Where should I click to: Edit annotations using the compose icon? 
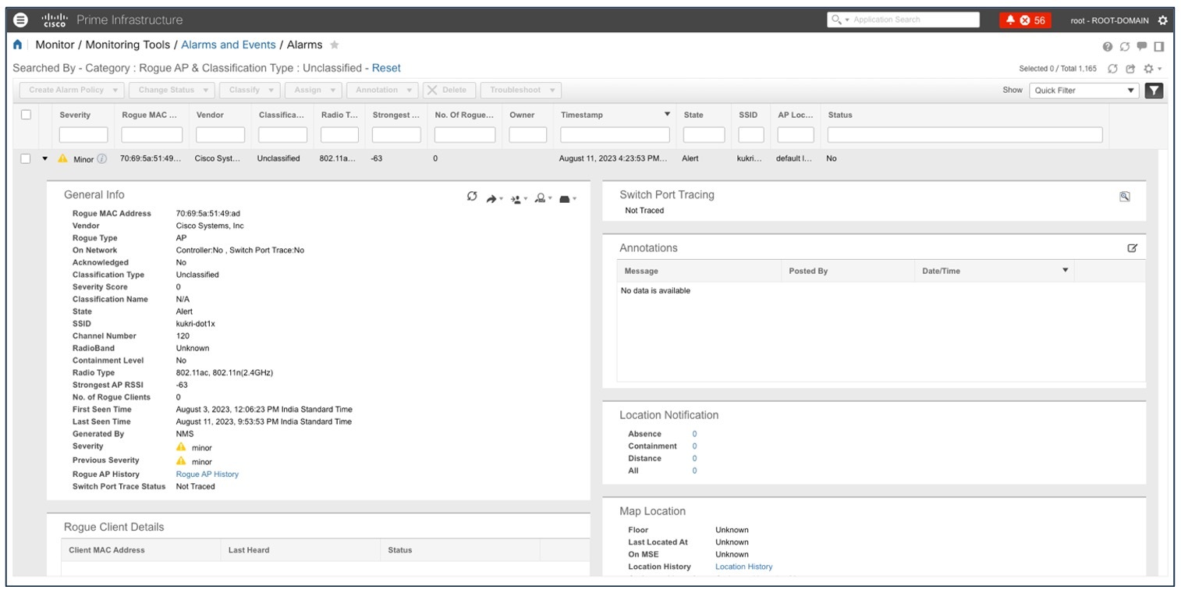coord(1133,247)
